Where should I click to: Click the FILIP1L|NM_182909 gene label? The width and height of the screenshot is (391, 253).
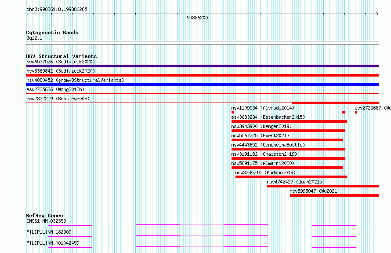click(49, 232)
